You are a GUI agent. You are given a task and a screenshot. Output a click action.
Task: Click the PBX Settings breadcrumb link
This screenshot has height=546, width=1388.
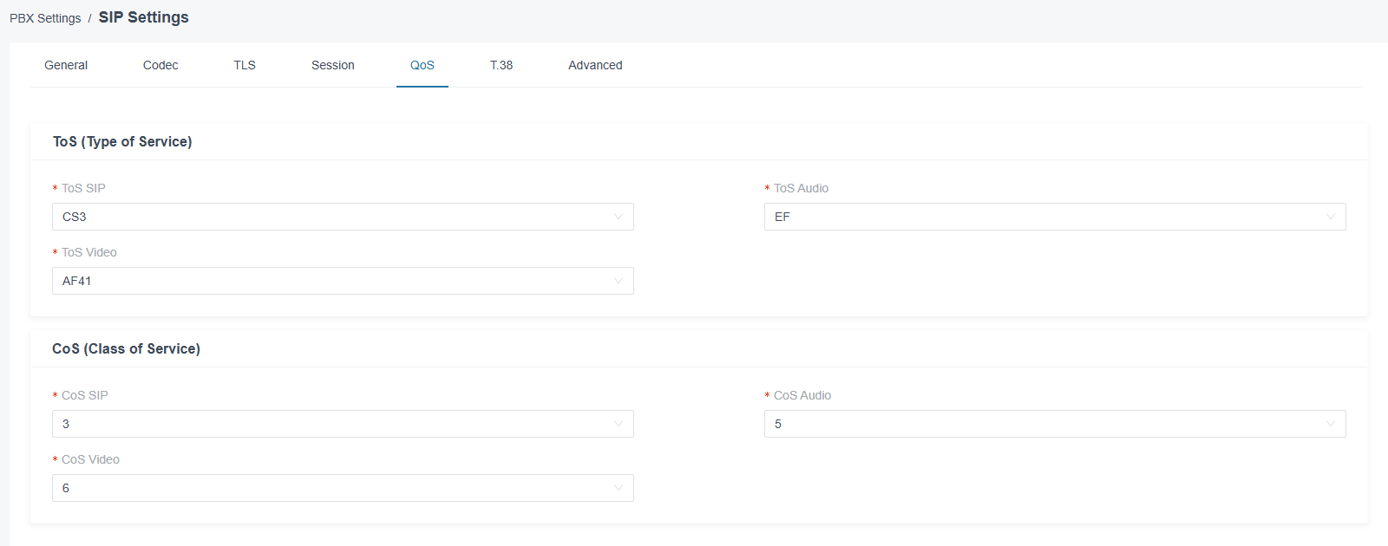tap(45, 18)
